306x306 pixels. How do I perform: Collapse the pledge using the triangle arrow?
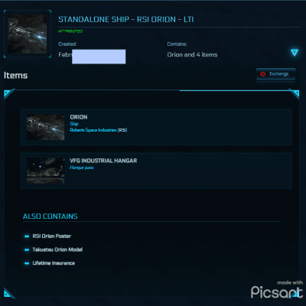[x=295, y=53]
